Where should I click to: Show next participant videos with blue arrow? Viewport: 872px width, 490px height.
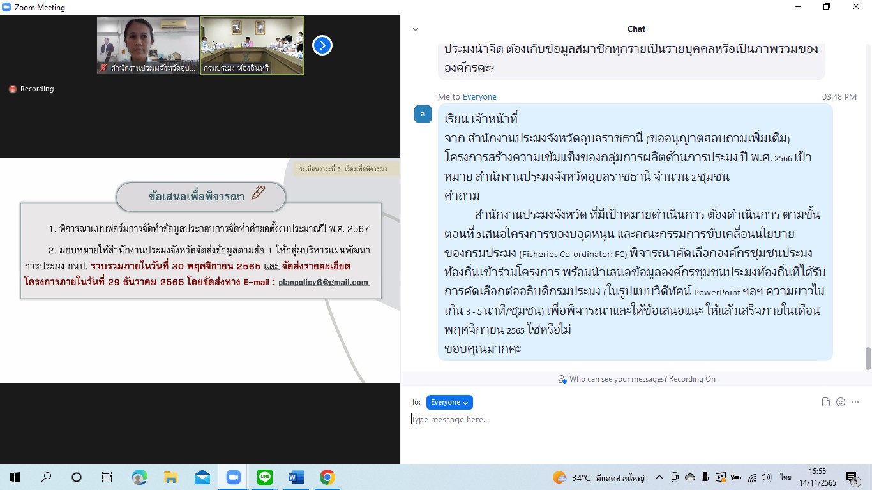322,45
